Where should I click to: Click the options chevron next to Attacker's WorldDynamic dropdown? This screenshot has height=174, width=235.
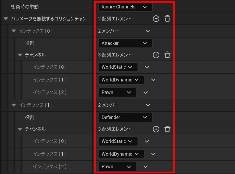pos(153,80)
